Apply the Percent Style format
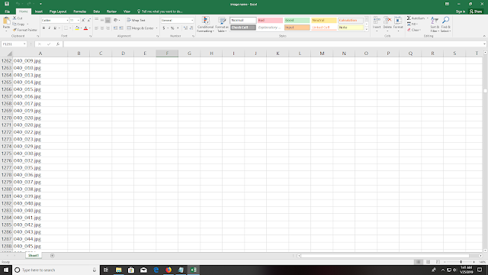The width and height of the screenshot is (488, 275). click(172, 28)
